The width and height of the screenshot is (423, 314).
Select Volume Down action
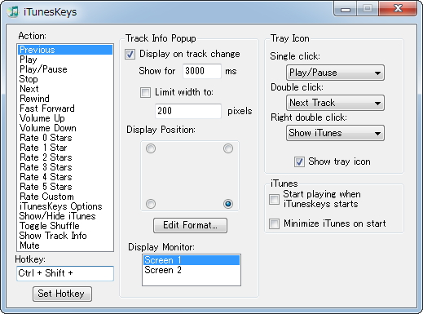pyautogui.click(x=65, y=128)
